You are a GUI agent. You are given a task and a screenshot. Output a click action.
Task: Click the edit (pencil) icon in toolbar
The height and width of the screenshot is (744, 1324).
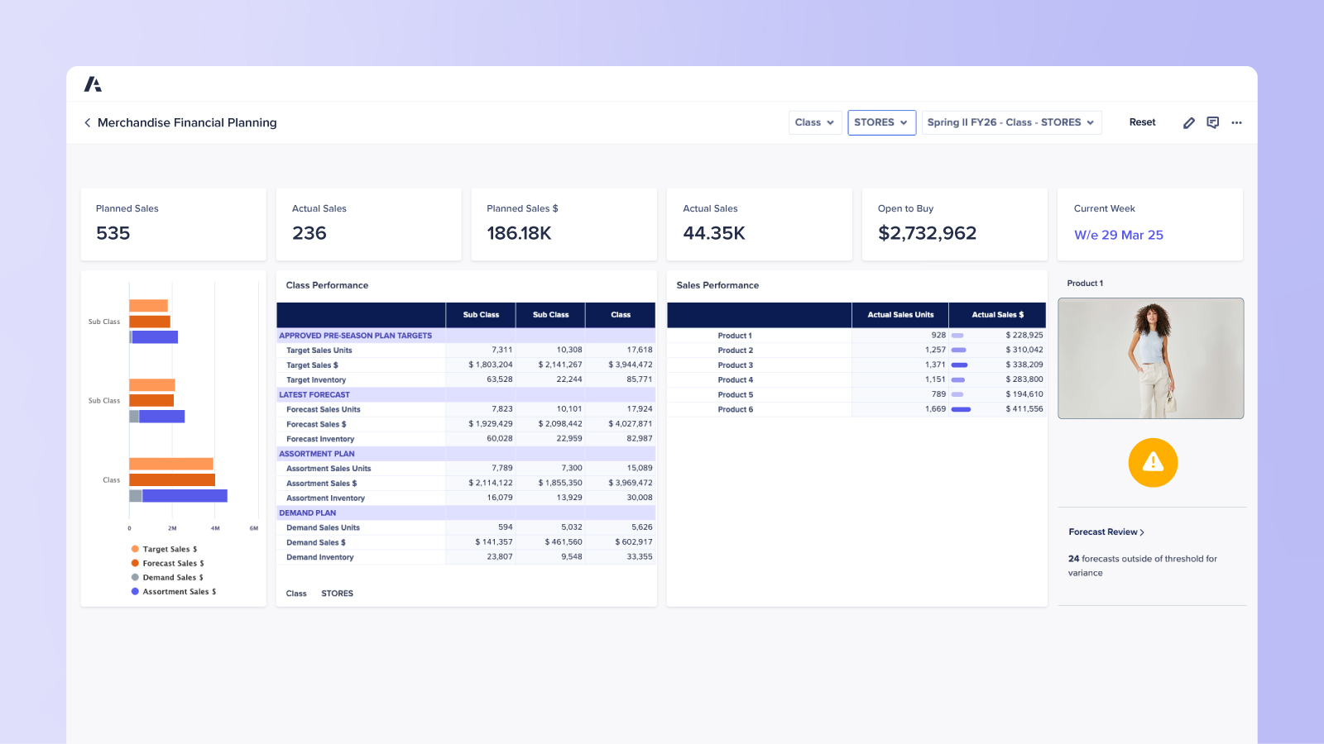point(1189,122)
